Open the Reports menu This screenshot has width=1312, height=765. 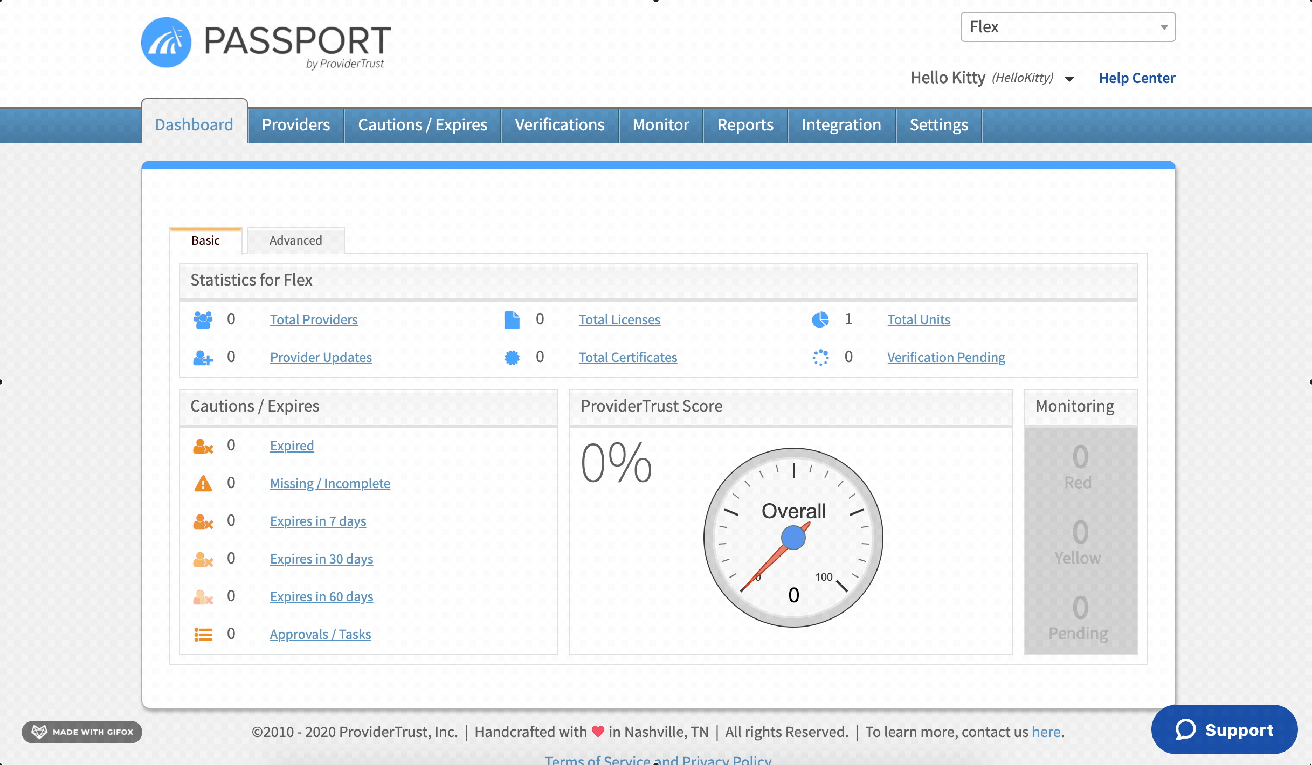coord(745,124)
